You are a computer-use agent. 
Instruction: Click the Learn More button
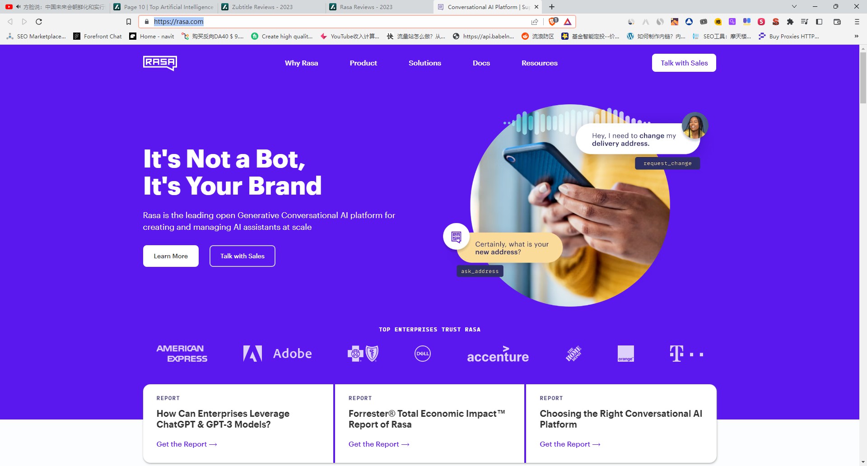171,256
